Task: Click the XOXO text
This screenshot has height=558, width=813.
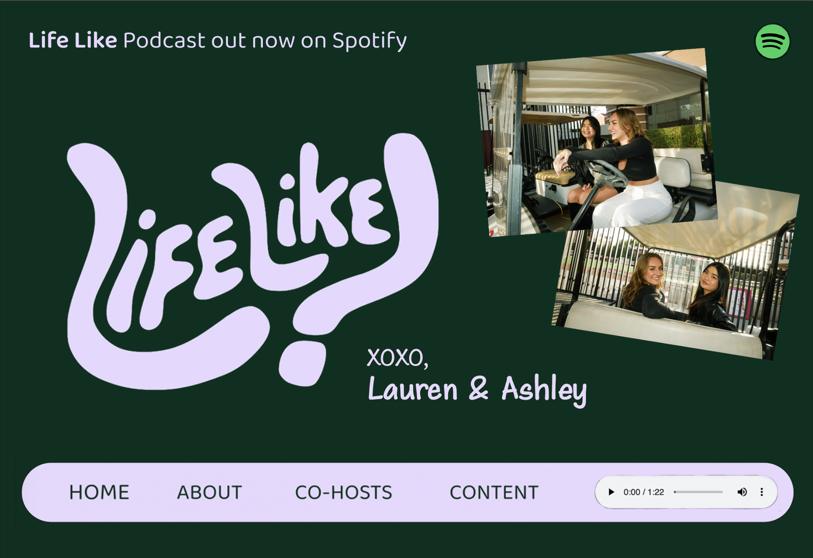Action: coord(397,358)
